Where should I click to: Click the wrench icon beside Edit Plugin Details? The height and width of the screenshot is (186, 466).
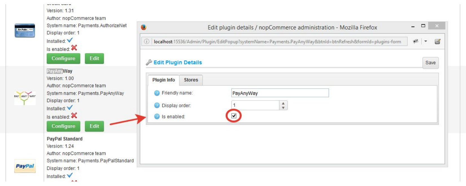point(149,62)
